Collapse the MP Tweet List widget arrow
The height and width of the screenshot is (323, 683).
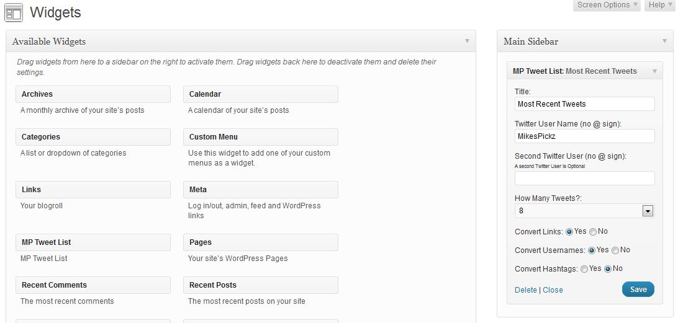654,71
